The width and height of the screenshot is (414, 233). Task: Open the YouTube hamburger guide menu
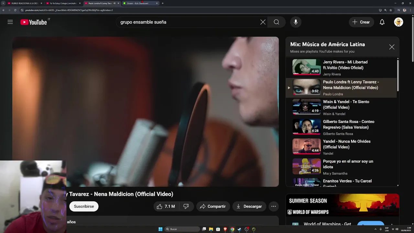[10, 22]
